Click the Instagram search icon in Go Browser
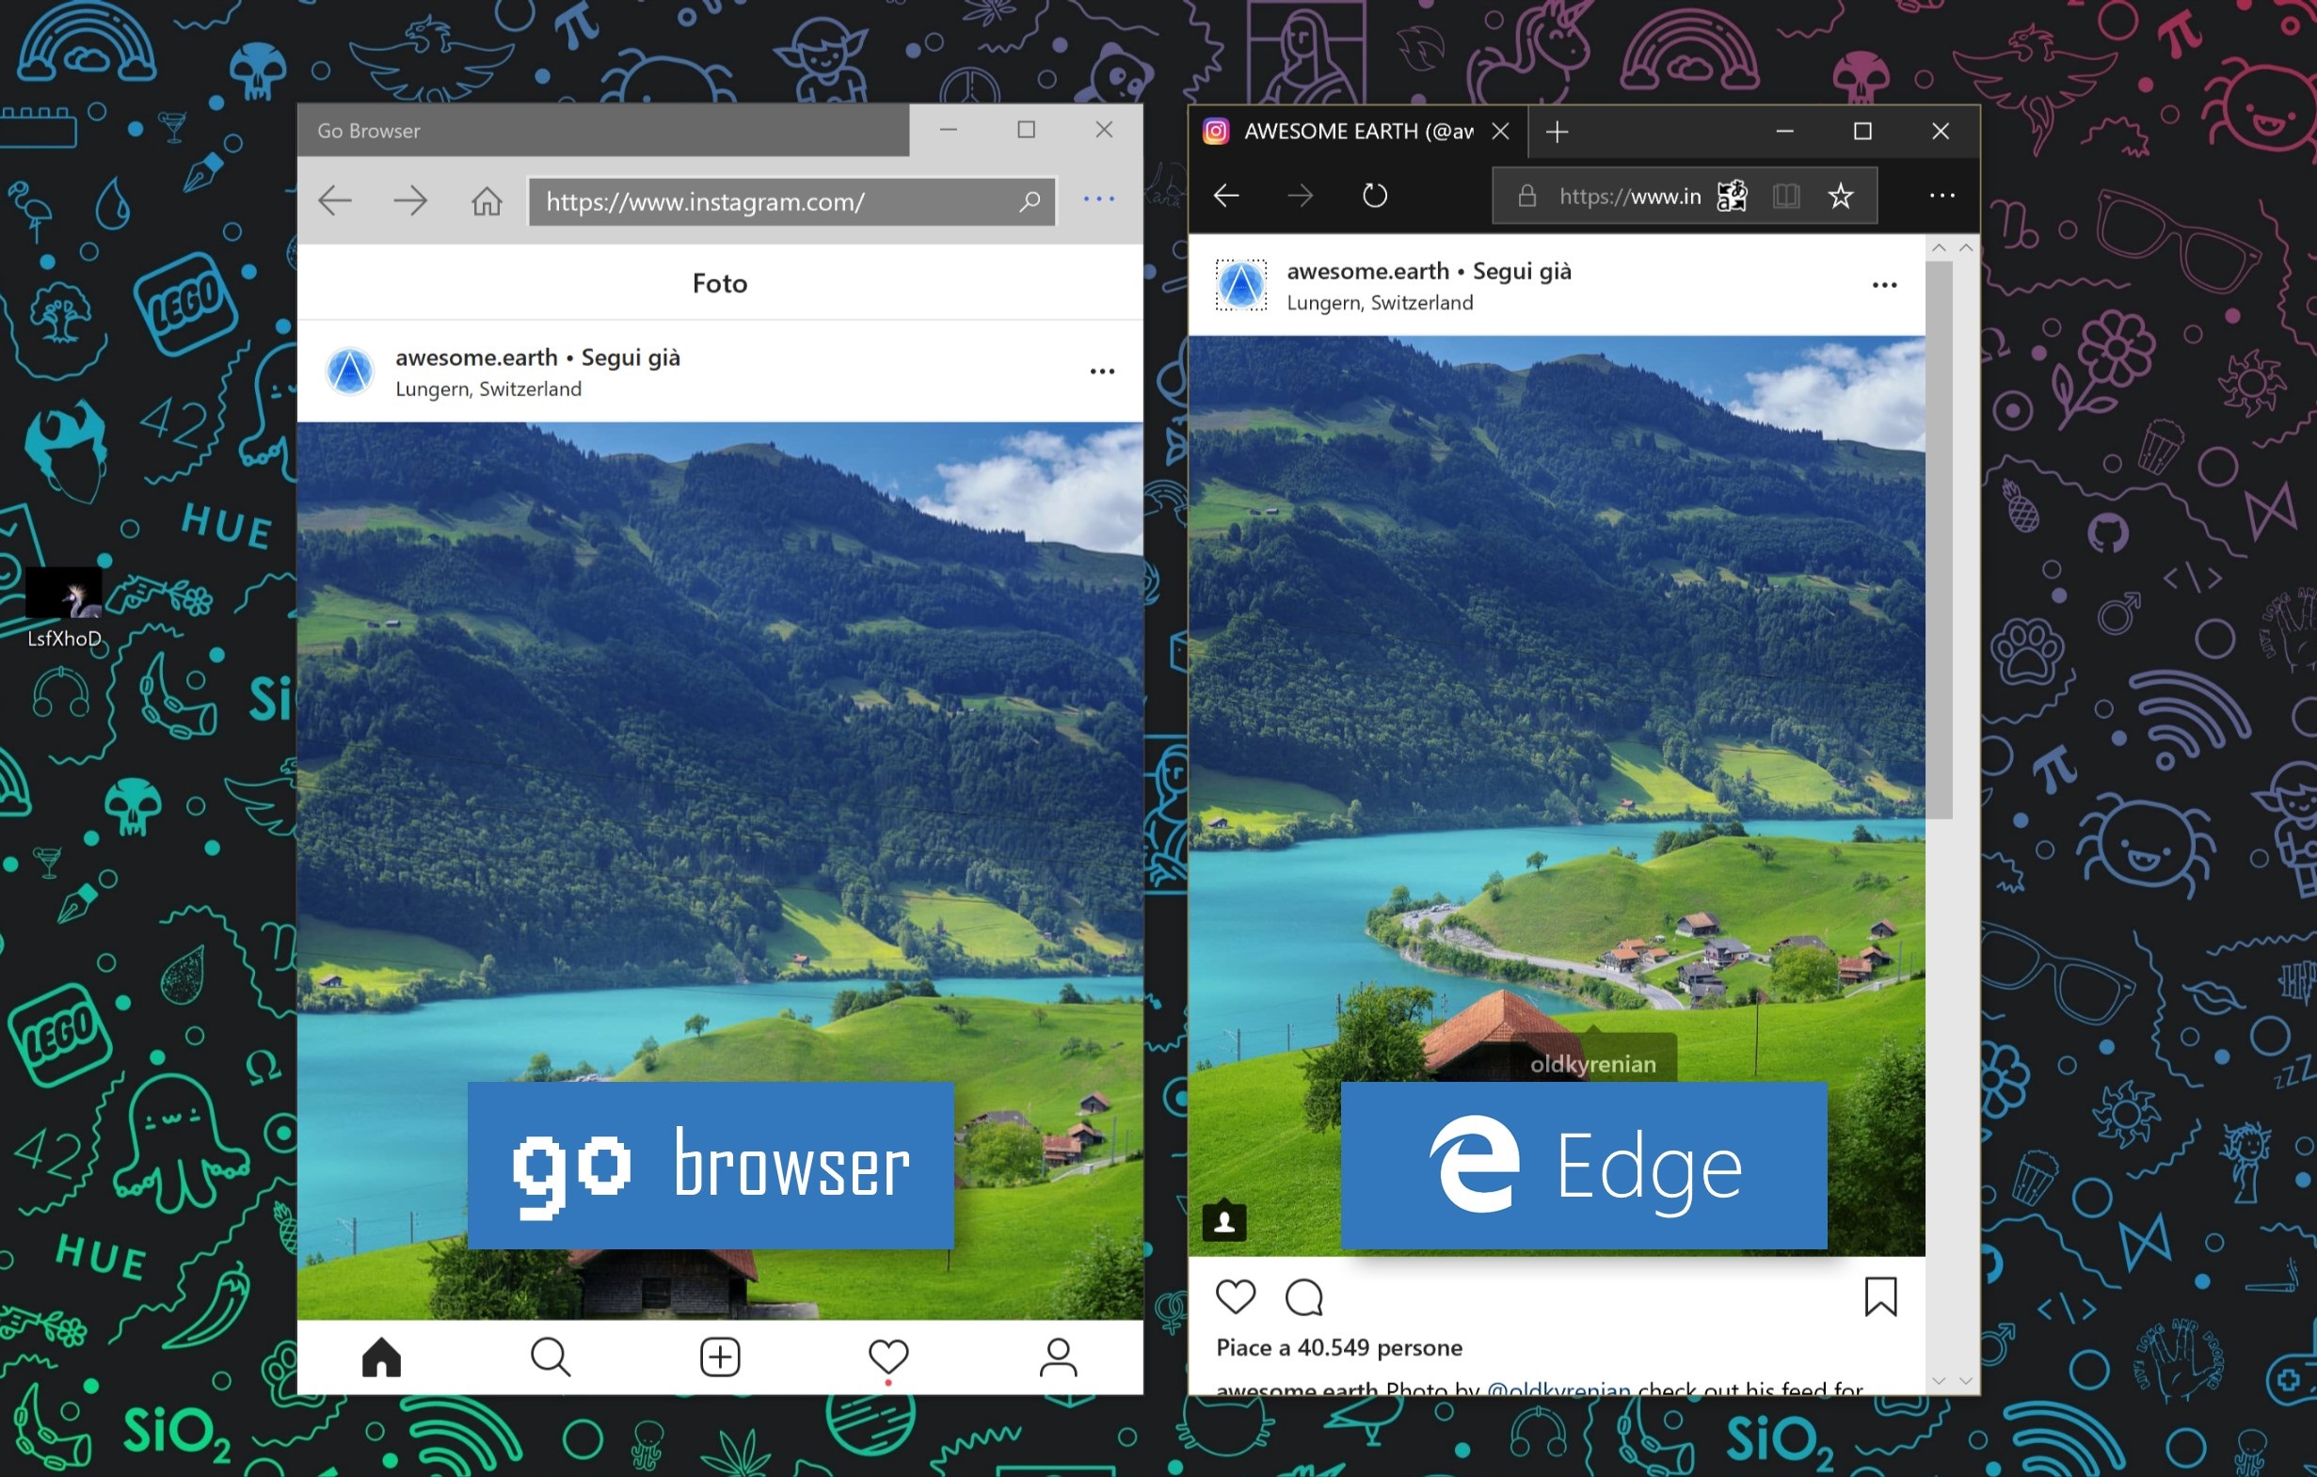The height and width of the screenshot is (1477, 2317). [x=551, y=1358]
